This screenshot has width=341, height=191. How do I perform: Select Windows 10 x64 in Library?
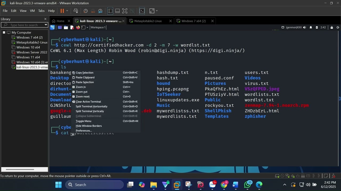(28, 47)
